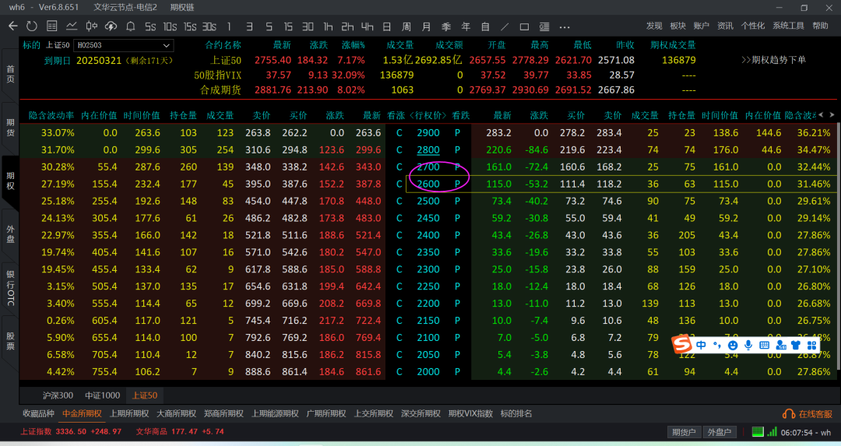Contact 在线客服 online support

coord(808,413)
